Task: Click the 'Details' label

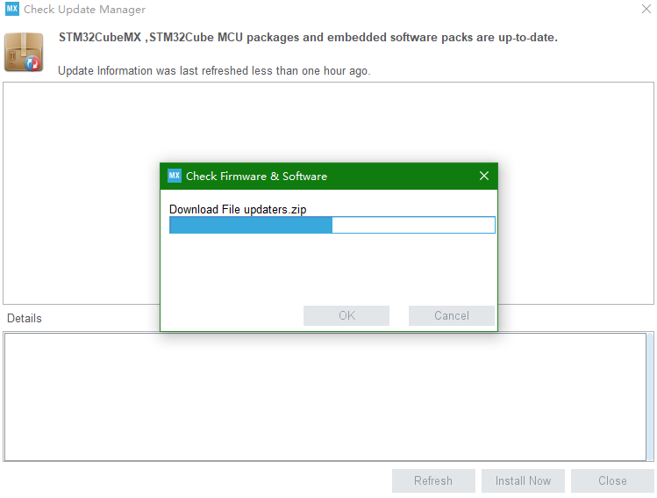Action: coord(25,319)
